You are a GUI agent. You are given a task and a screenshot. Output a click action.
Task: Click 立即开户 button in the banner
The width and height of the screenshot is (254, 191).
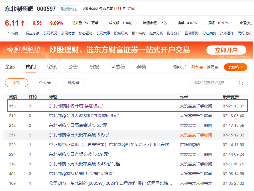click(226, 50)
